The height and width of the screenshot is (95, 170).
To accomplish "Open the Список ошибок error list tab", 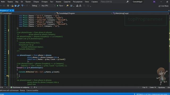I will (32, 91).
